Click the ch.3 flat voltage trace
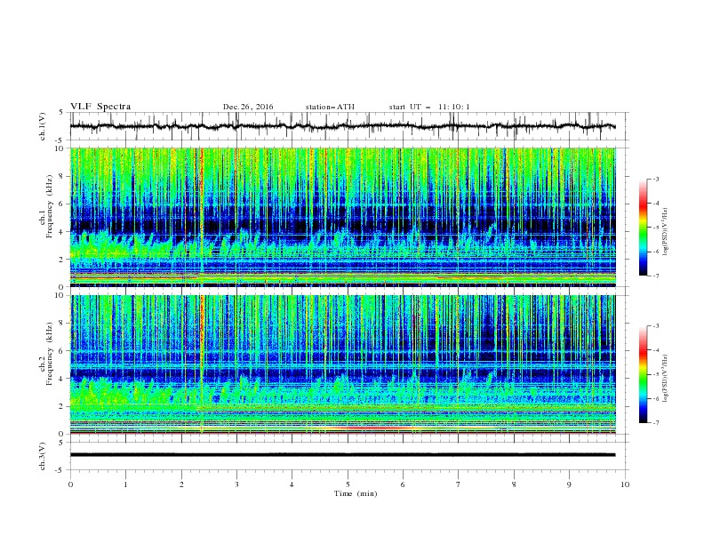704x544 pixels. [342, 455]
